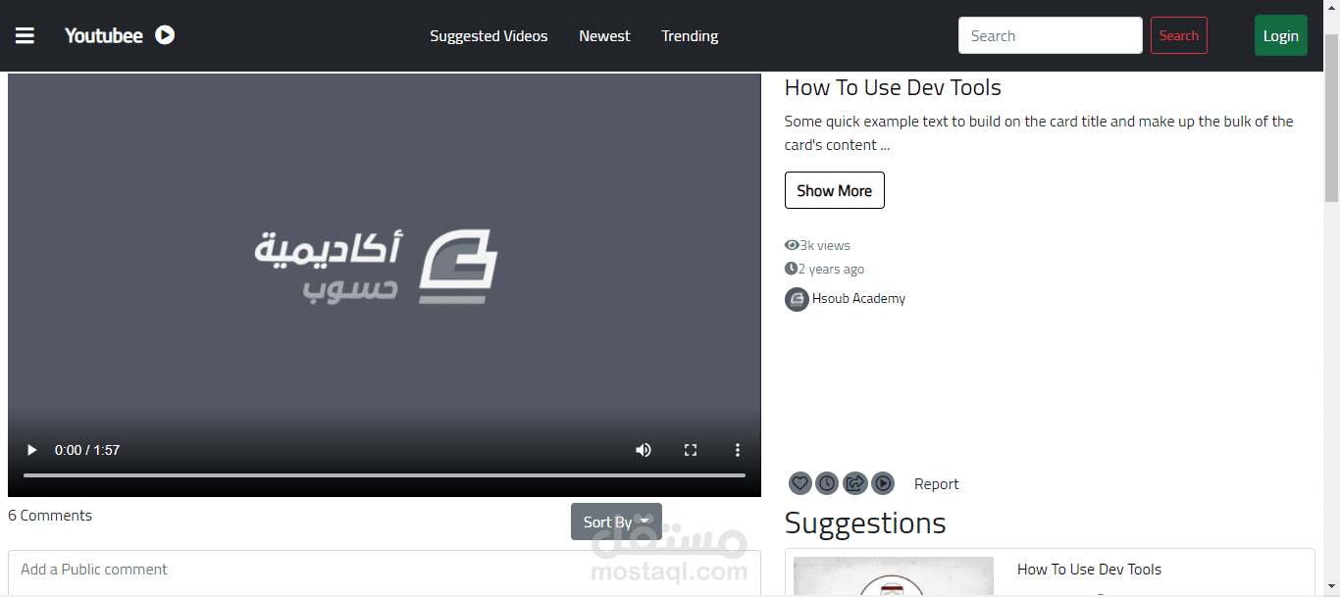Open the video player three-dot options menu
1340x597 pixels.
click(x=738, y=450)
